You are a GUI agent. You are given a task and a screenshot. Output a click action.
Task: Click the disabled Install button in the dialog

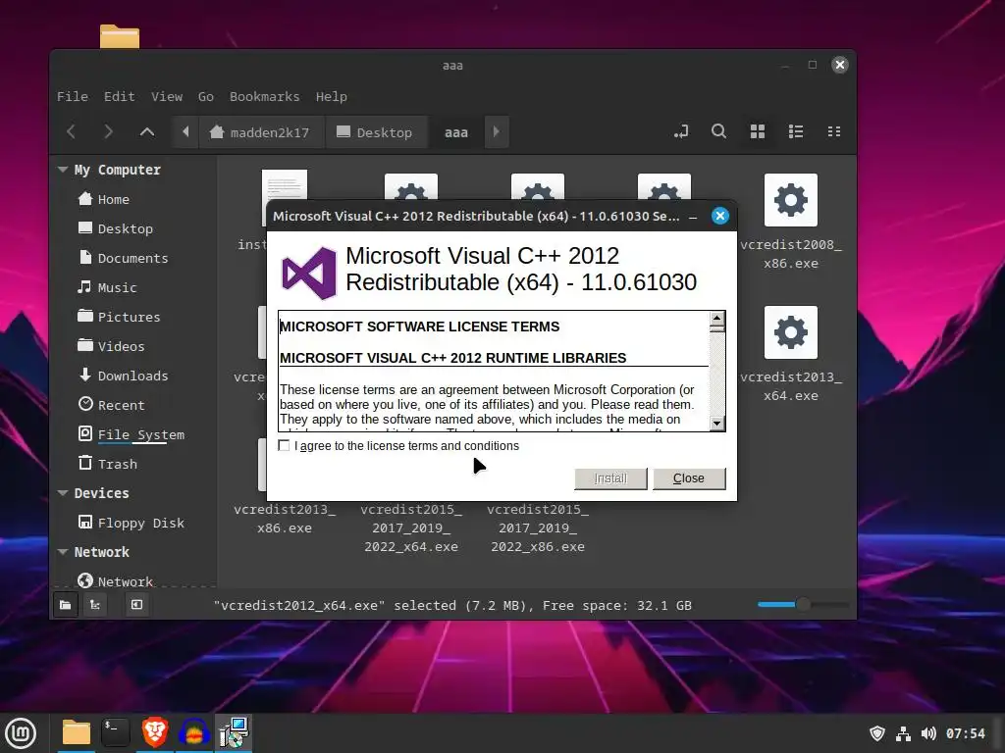pyautogui.click(x=610, y=478)
